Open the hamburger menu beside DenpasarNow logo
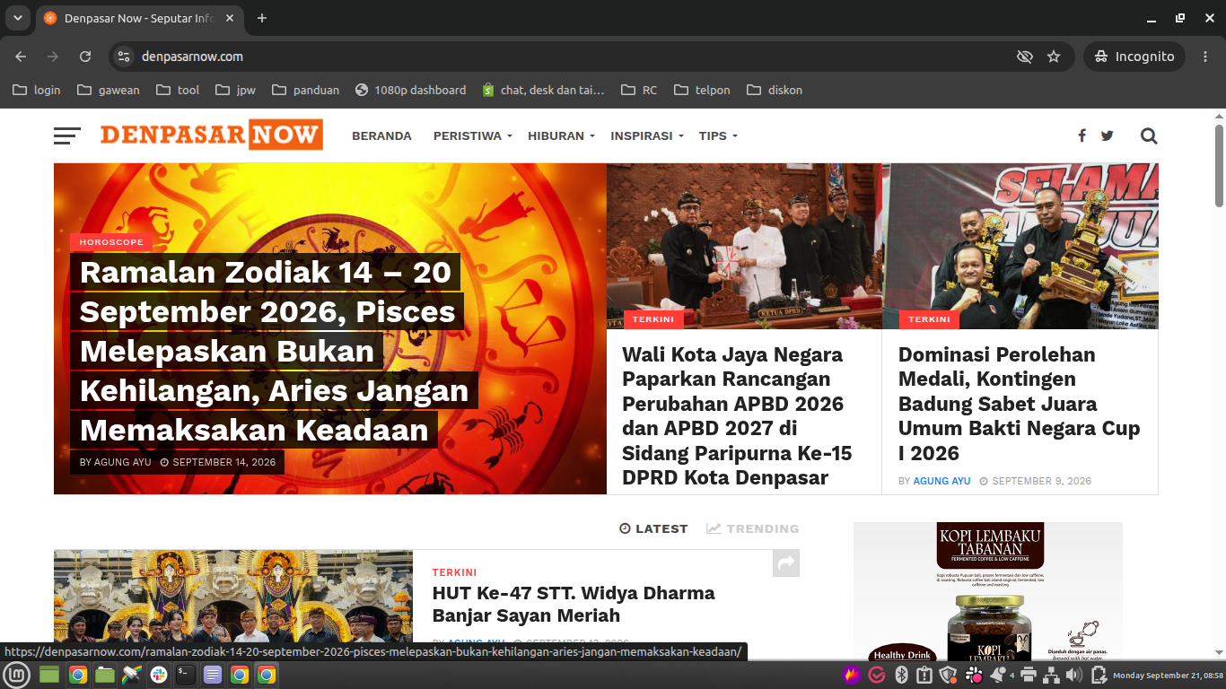The width and height of the screenshot is (1226, 689). [x=67, y=135]
